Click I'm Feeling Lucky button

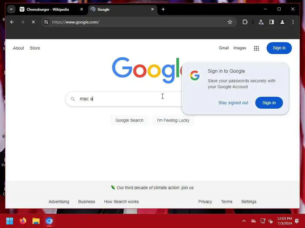coord(173,120)
